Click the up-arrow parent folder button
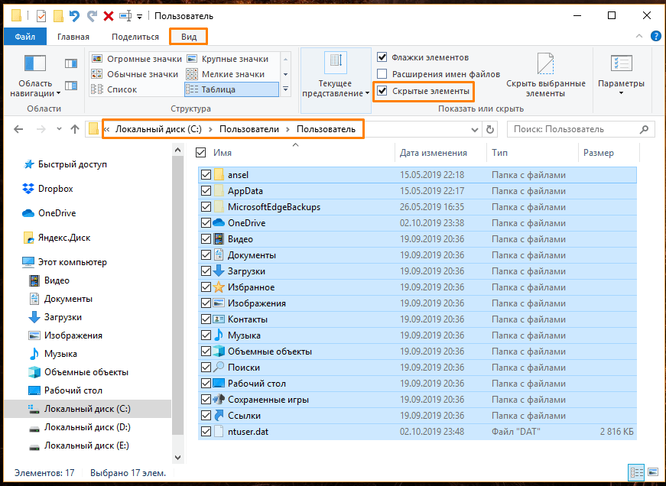Screen dimensions: 666x486 point(74,129)
